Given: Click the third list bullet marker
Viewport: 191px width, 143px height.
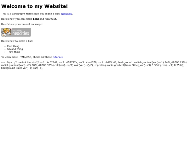Looking at the screenshot, I should tap(5, 52).
